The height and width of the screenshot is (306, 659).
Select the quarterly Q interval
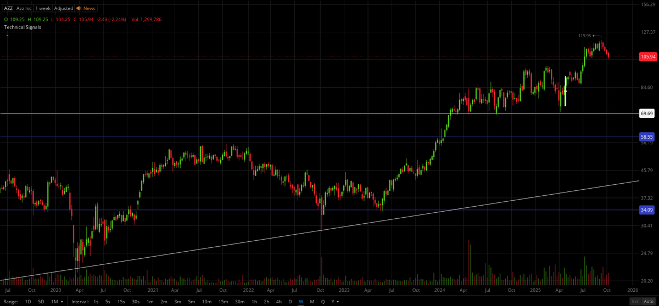[322, 302]
